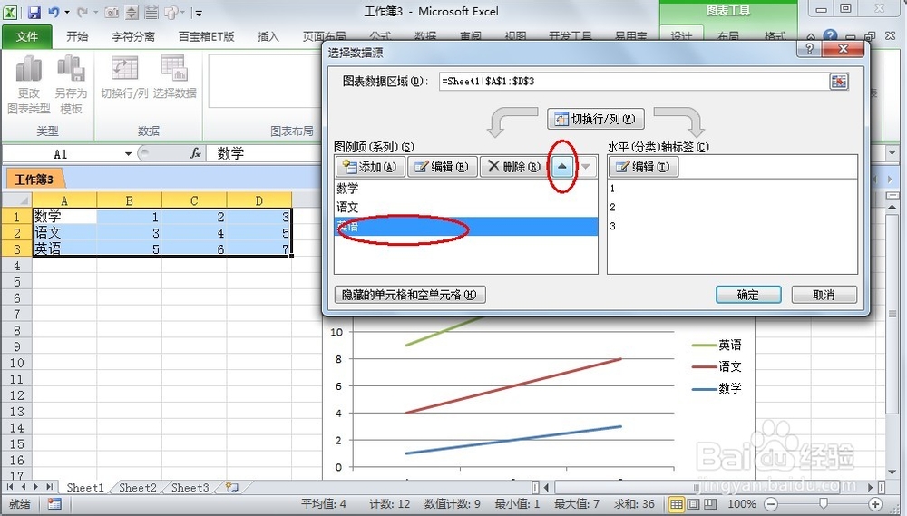
Task: Click the insert new worksheet tab icon
Action: point(232,487)
